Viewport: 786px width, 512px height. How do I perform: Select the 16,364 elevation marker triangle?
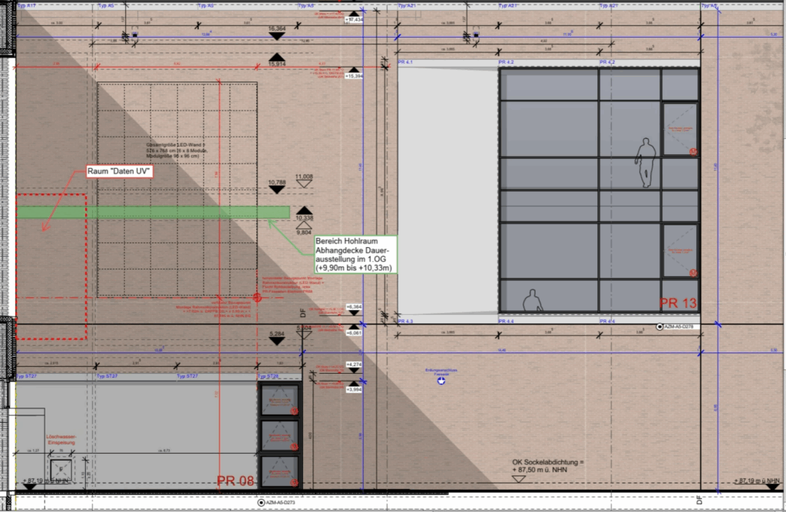pos(277,37)
